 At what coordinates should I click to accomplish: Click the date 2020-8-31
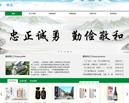tap(119, 64)
